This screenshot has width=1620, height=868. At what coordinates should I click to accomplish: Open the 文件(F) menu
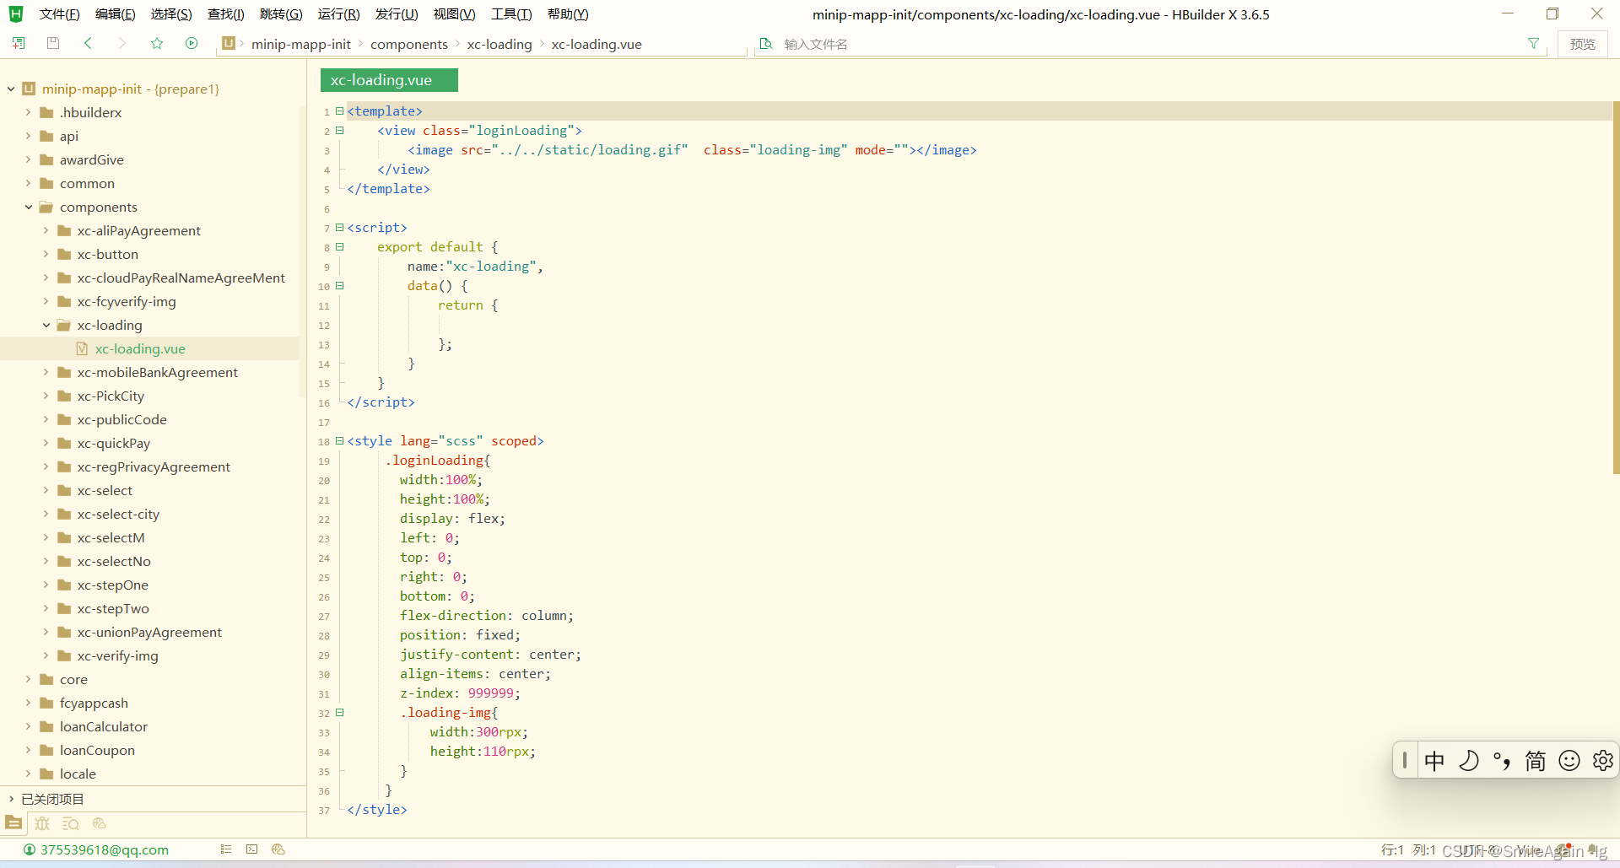[60, 14]
